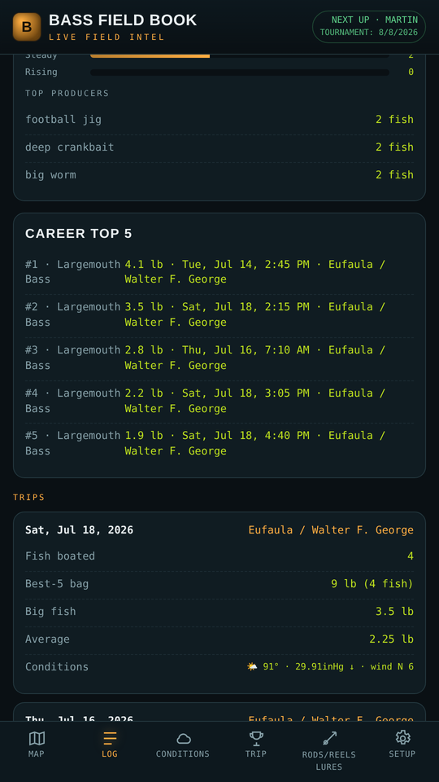Viewport: 439px width, 782px height.
Task: Switch to the RODS/REELS LURES tab label
Action: click(329, 761)
